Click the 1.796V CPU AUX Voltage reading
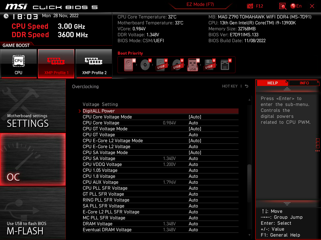The image size is (321, 240). click(x=169, y=182)
